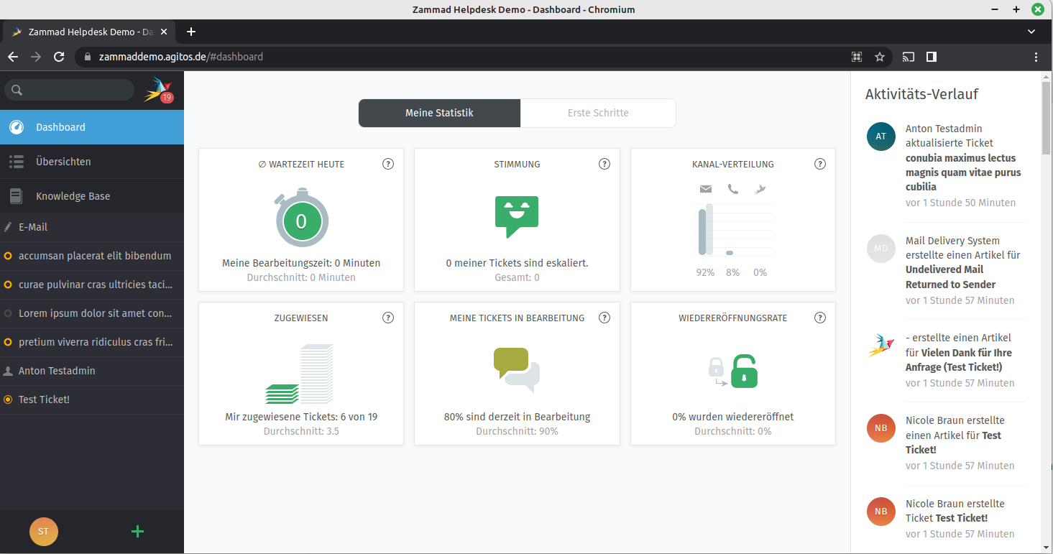1053x554 pixels.
Task: Open the Chromium three-dot menu
Action: [x=1036, y=56]
